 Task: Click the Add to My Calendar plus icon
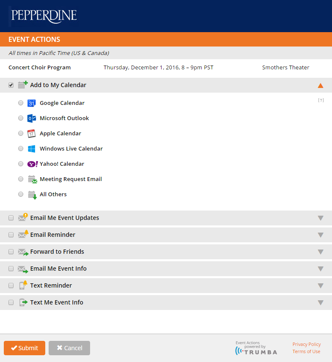point(23,85)
